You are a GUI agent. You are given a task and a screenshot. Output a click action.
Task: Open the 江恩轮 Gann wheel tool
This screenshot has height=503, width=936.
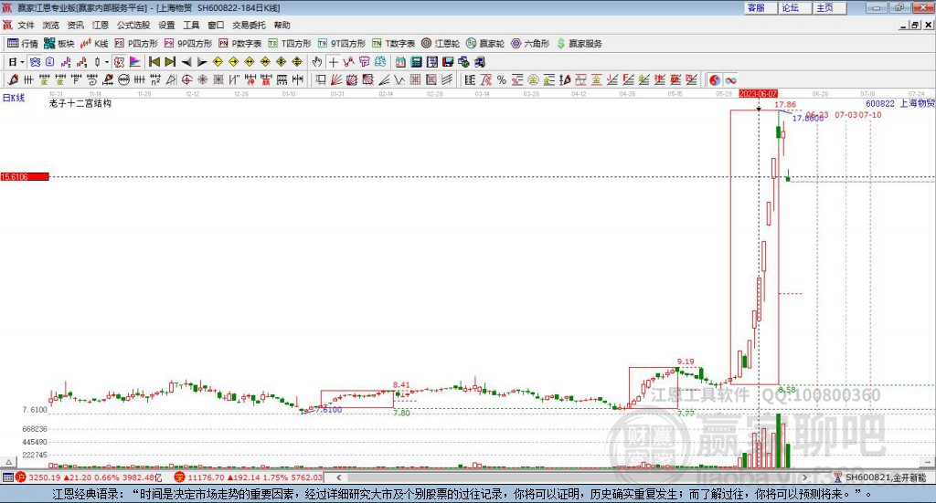click(x=440, y=43)
